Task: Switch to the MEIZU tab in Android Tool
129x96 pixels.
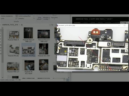Action: [100, 23]
